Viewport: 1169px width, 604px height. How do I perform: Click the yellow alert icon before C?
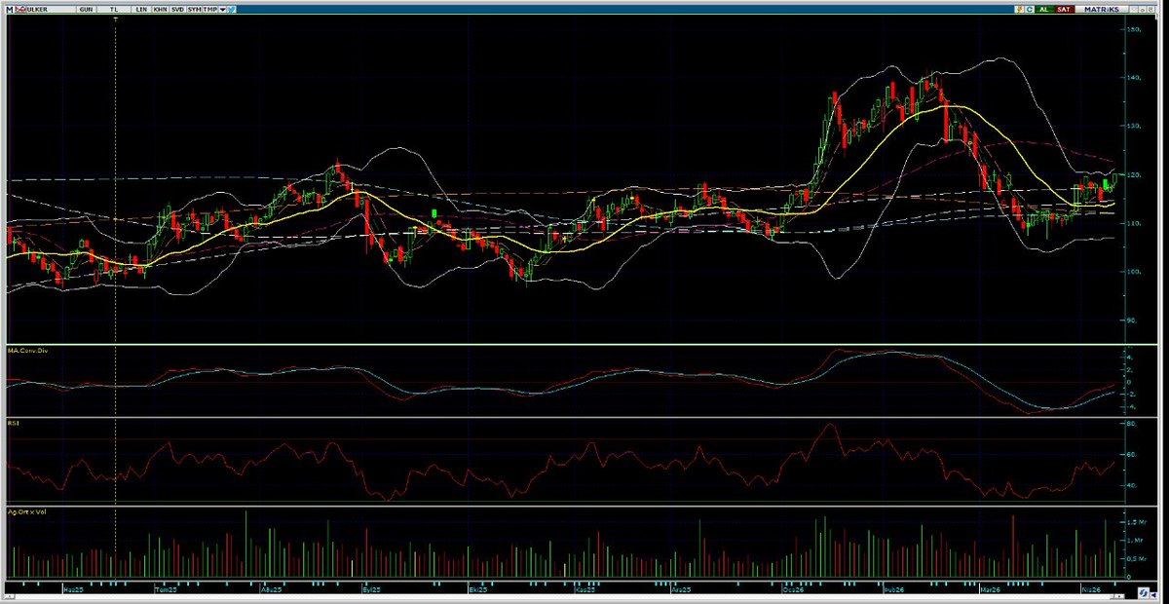tap(1020, 9)
